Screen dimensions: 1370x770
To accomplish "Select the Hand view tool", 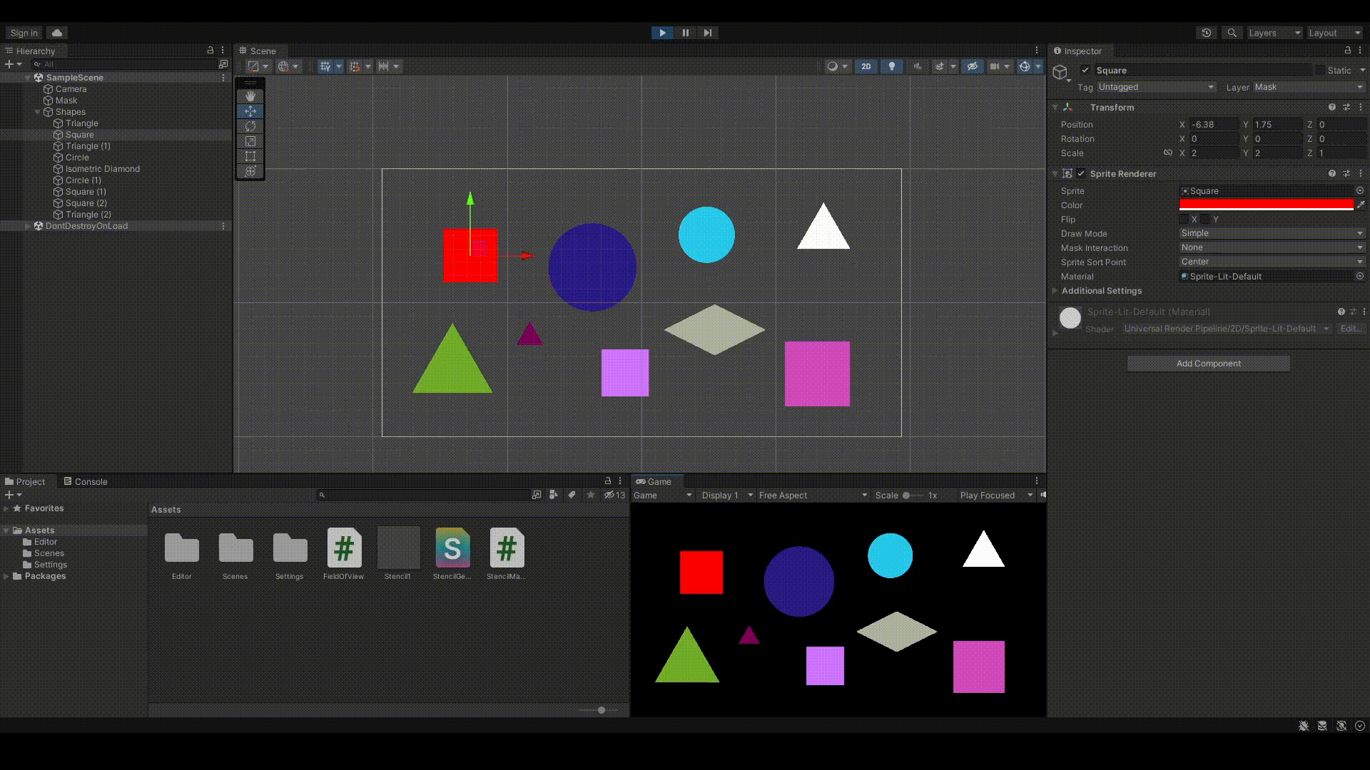I will tap(250, 96).
